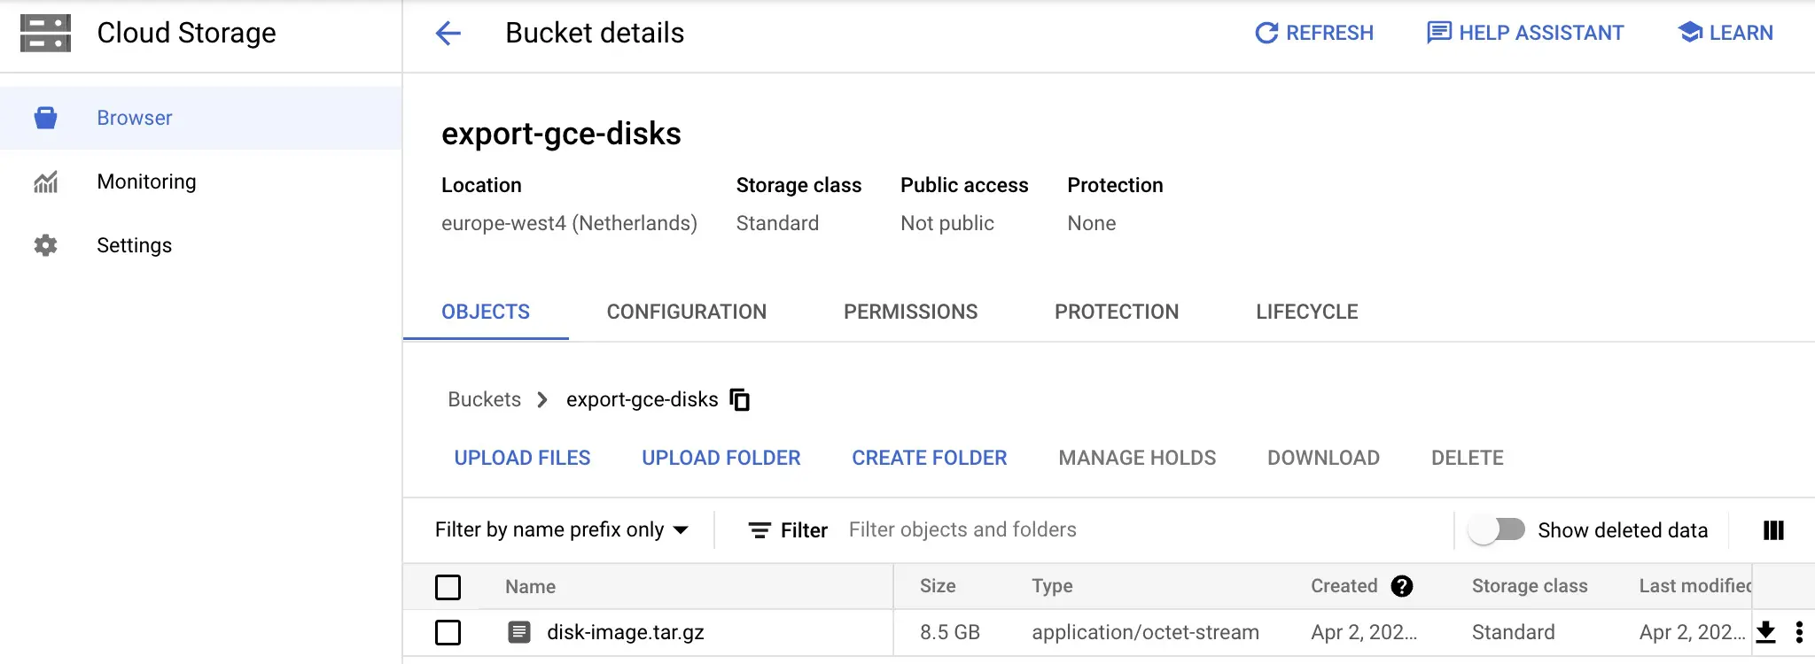Open column display options icon
Screen dimensions: 1815x664
click(1773, 530)
